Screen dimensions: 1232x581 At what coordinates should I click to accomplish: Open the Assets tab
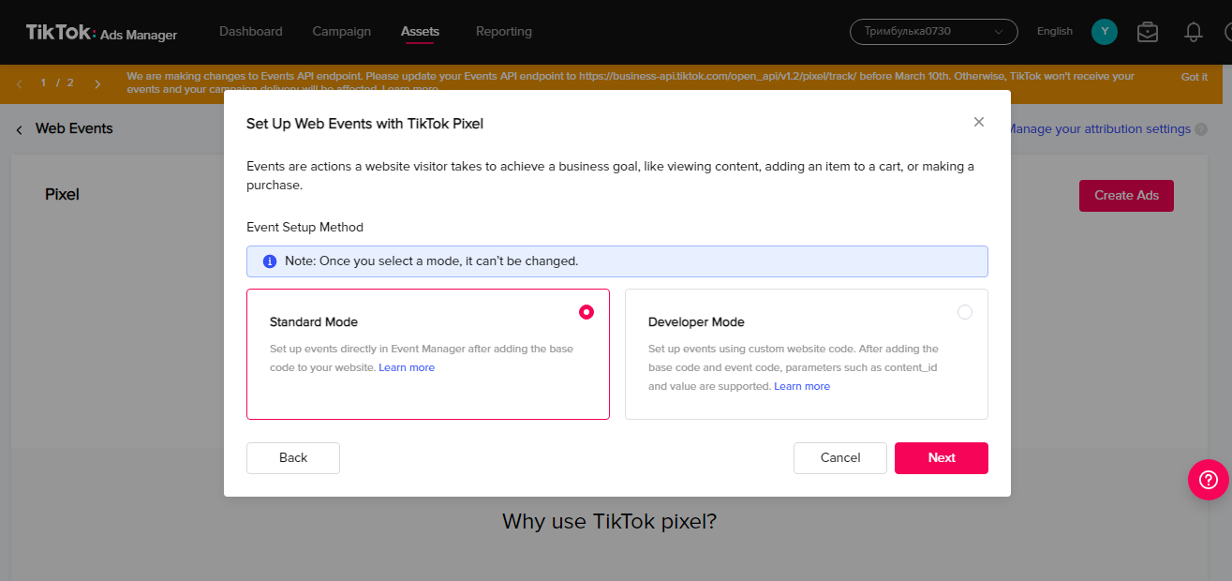pos(421,32)
